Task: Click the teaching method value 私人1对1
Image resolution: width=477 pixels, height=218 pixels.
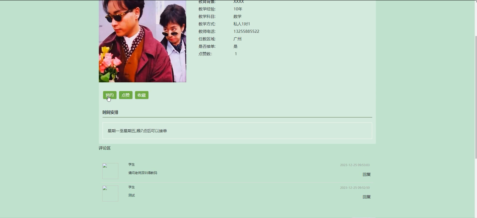Action: click(242, 24)
